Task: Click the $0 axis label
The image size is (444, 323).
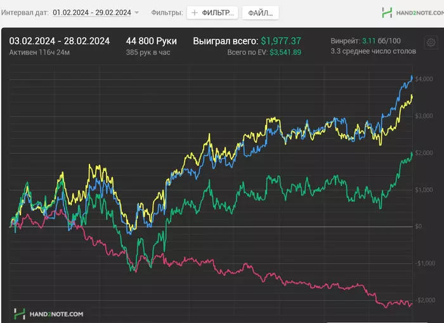Action: tap(418, 227)
